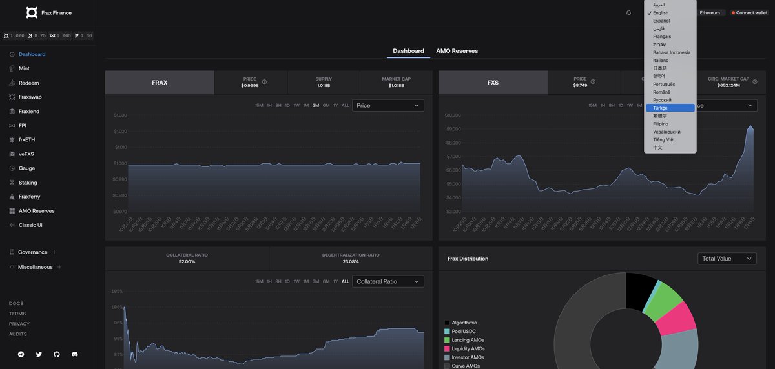775x369 pixels.
Task: Open the notifications bell
Action: click(629, 12)
